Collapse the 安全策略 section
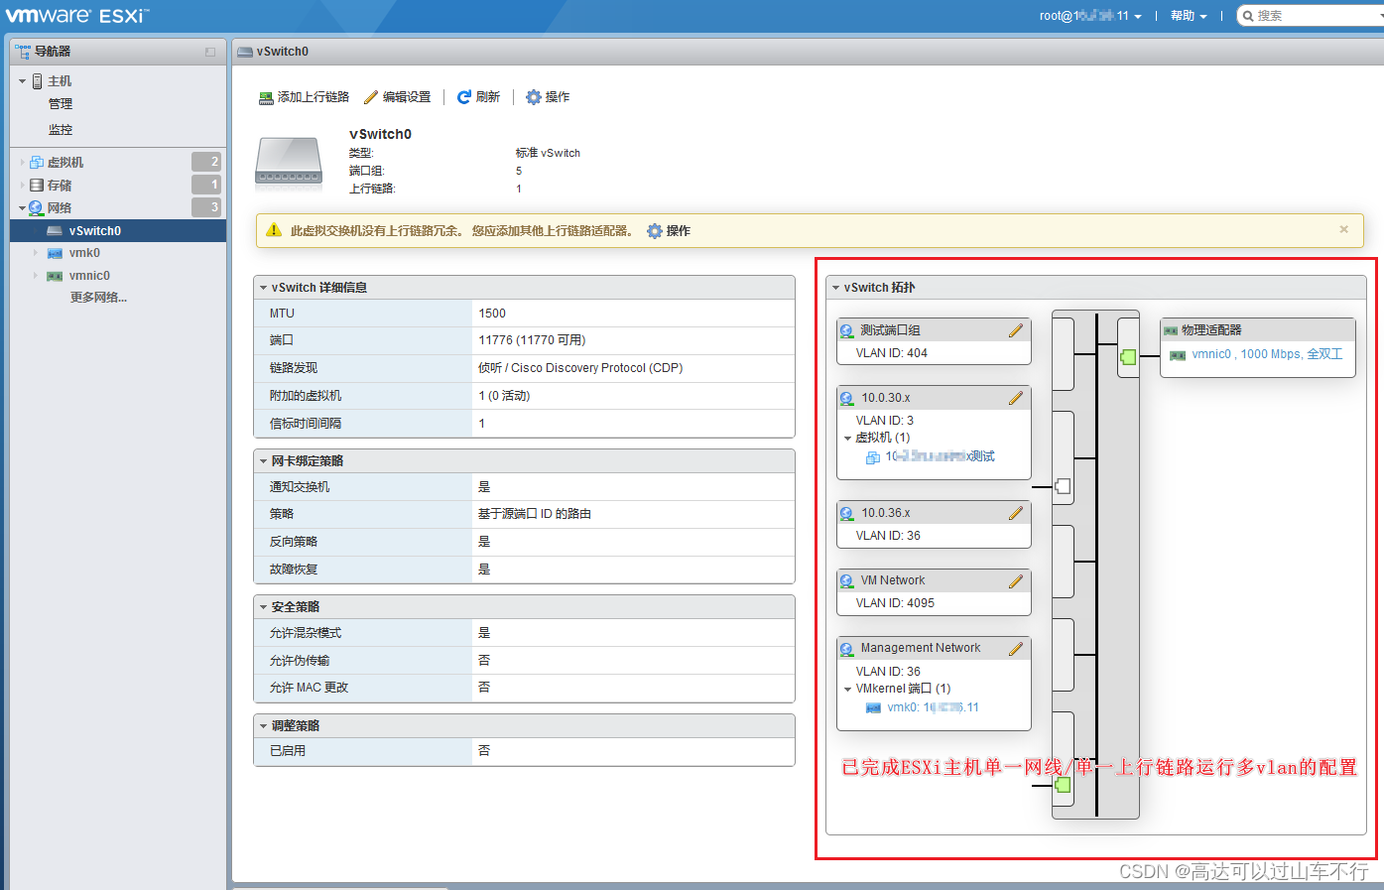Image resolution: width=1384 pixels, height=890 pixels. coord(263,606)
